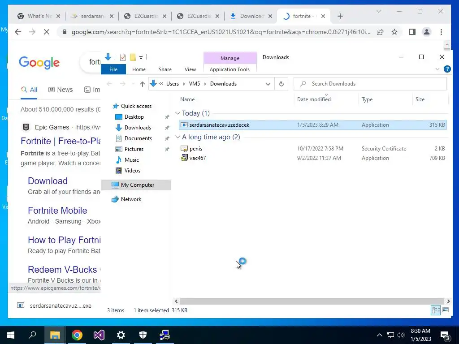Open Customize Quick Access Toolbar dropdown
Screen dimensions: 459x344
point(141,58)
